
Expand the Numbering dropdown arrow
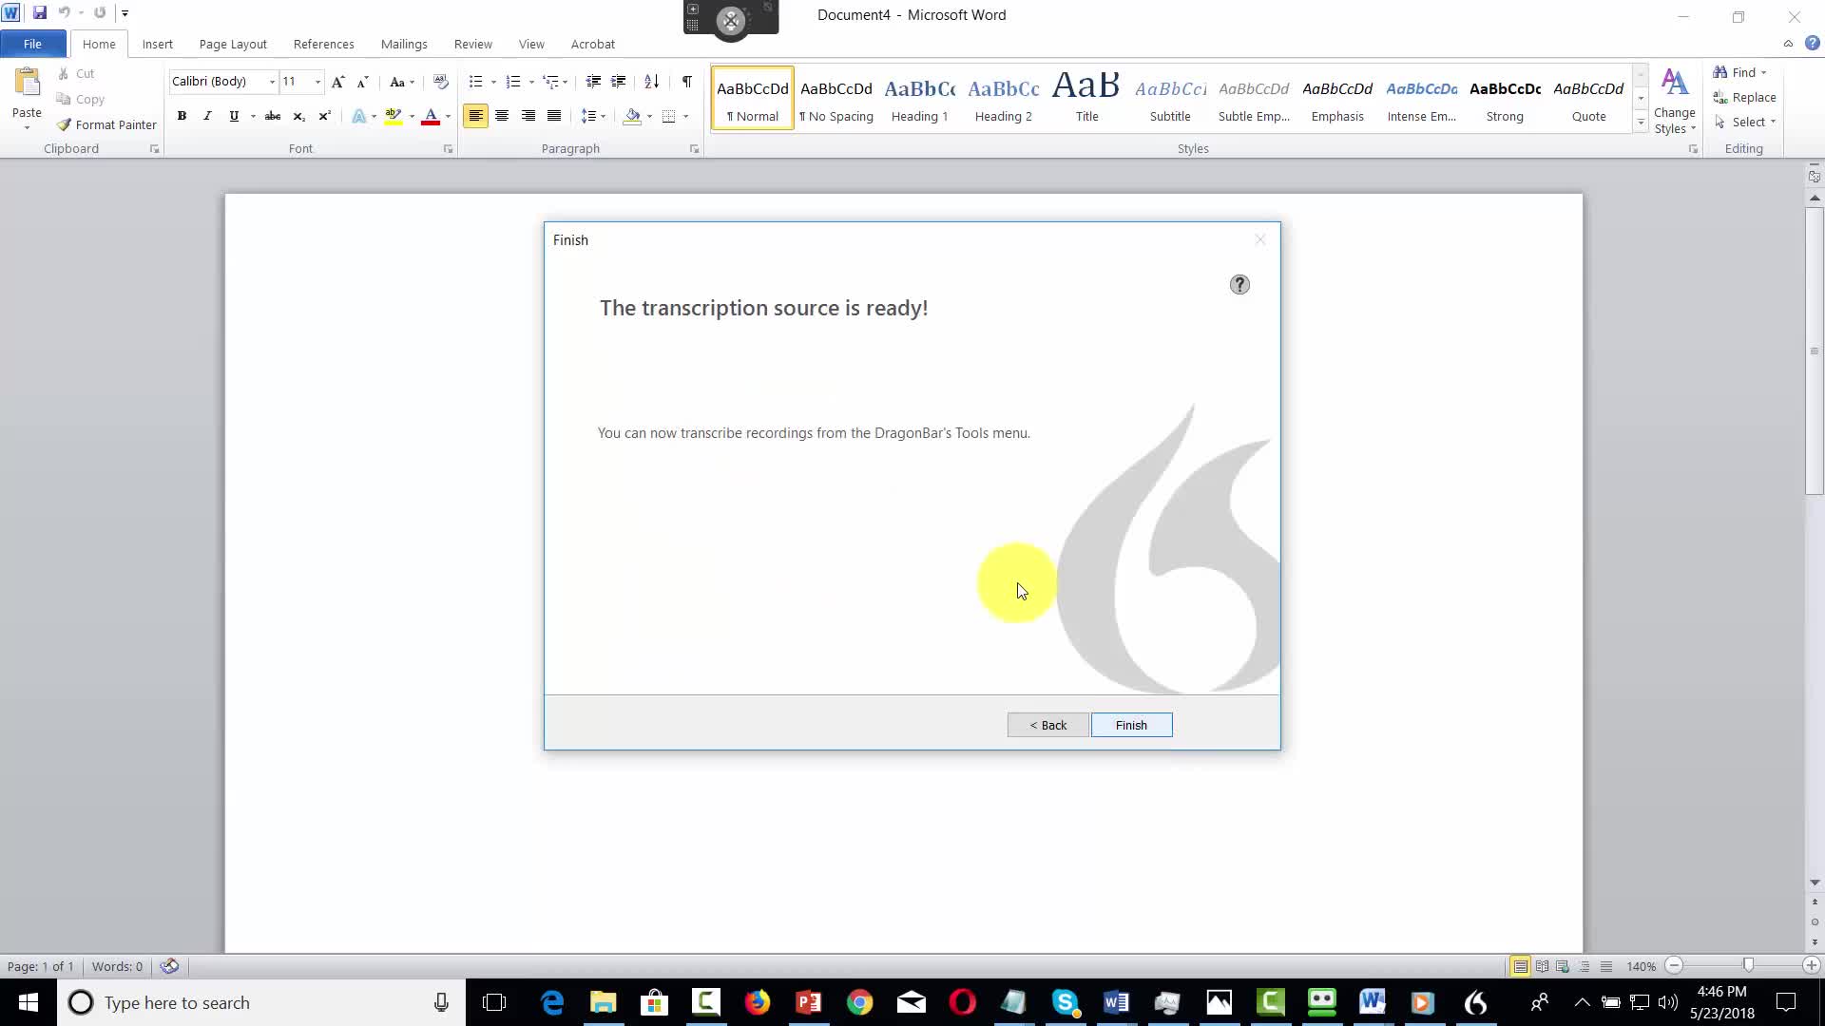pos(530,82)
